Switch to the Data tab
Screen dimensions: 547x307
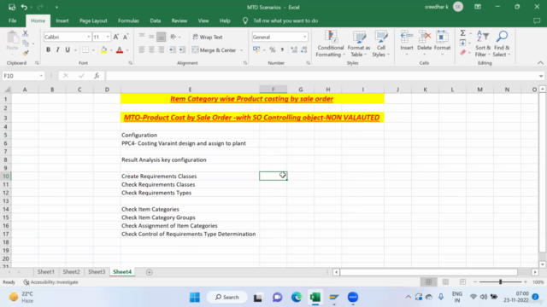pyautogui.click(x=156, y=20)
